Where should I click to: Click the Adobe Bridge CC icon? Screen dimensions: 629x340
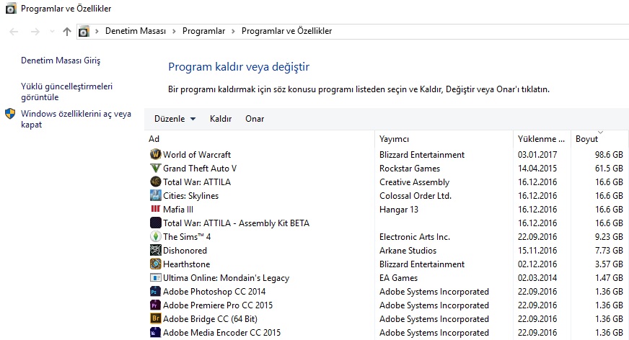[x=155, y=318]
